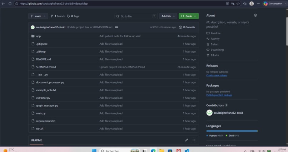
Task: Open Readme link in About
Action: pyautogui.click(x=213, y=33)
